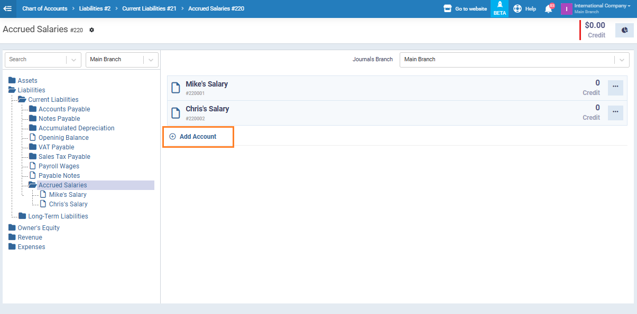Click the Add Account button

pyautogui.click(x=198, y=137)
